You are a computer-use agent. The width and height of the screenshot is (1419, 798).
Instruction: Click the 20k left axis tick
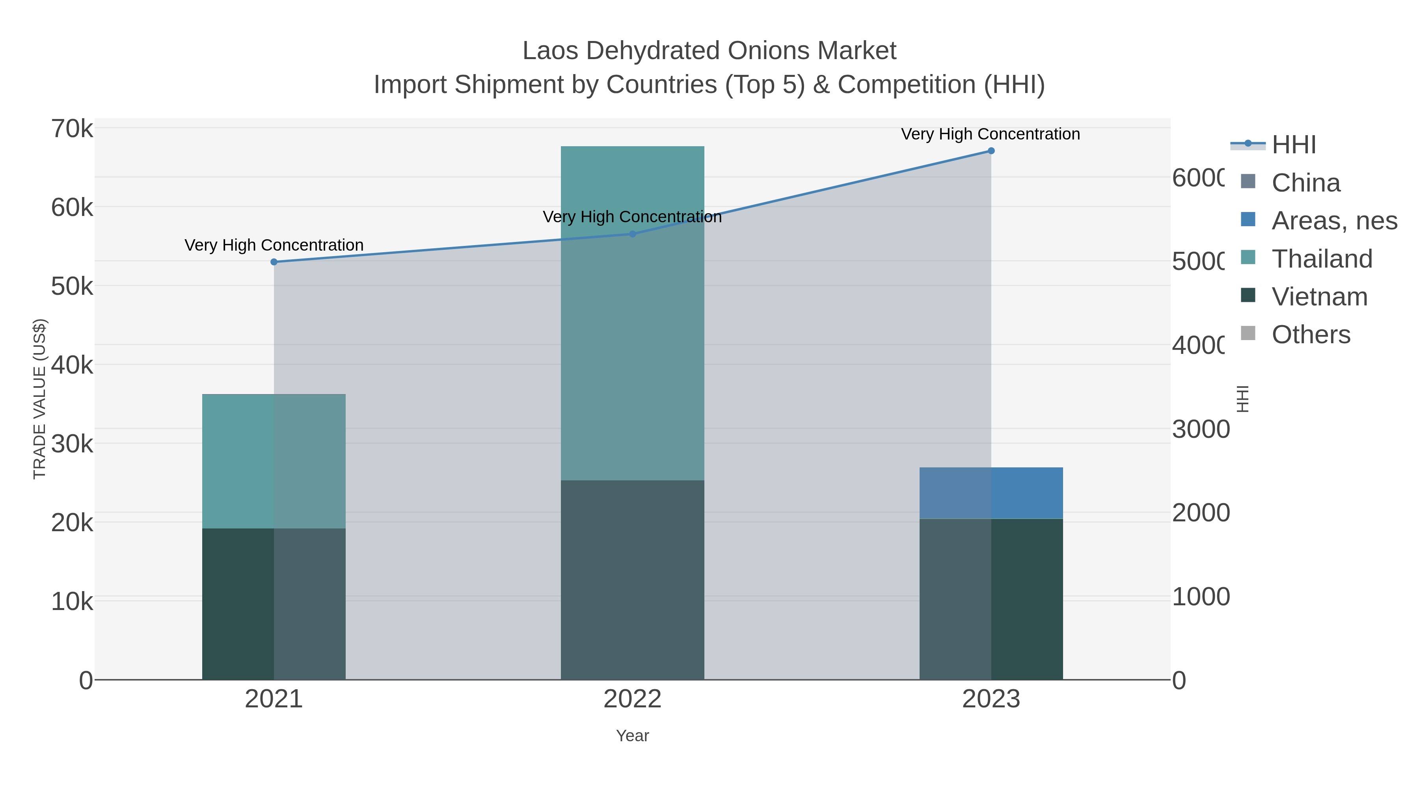click(x=72, y=523)
